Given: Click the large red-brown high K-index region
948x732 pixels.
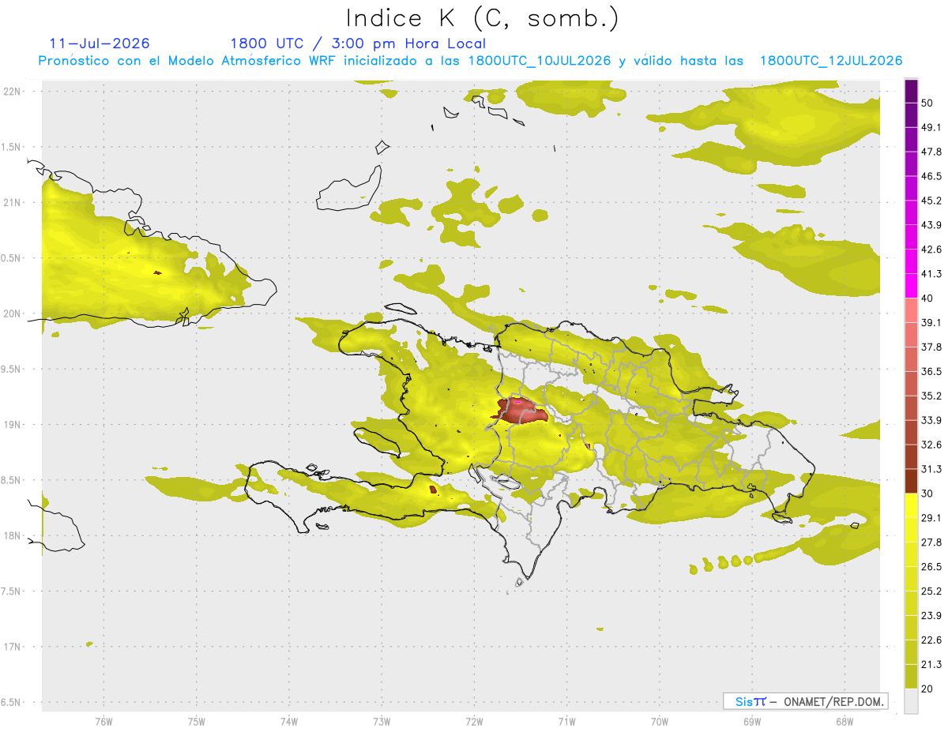Looking at the screenshot, I should pos(521,411).
